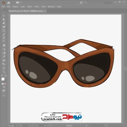Choose the None color mode button
This screenshot has width=127, height=127.
pyautogui.click(x=5, y=84)
